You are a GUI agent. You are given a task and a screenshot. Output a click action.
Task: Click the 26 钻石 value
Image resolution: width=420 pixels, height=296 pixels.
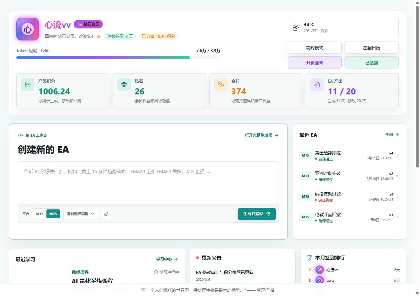pos(140,92)
